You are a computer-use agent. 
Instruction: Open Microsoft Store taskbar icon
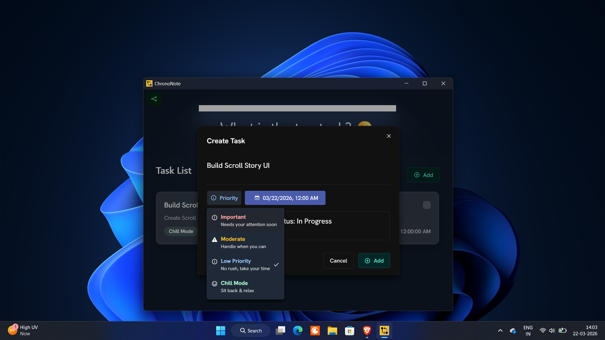(349, 331)
